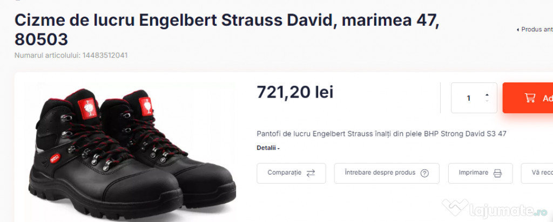
Task: Click the shopping cart icon
Action: (530, 98)
